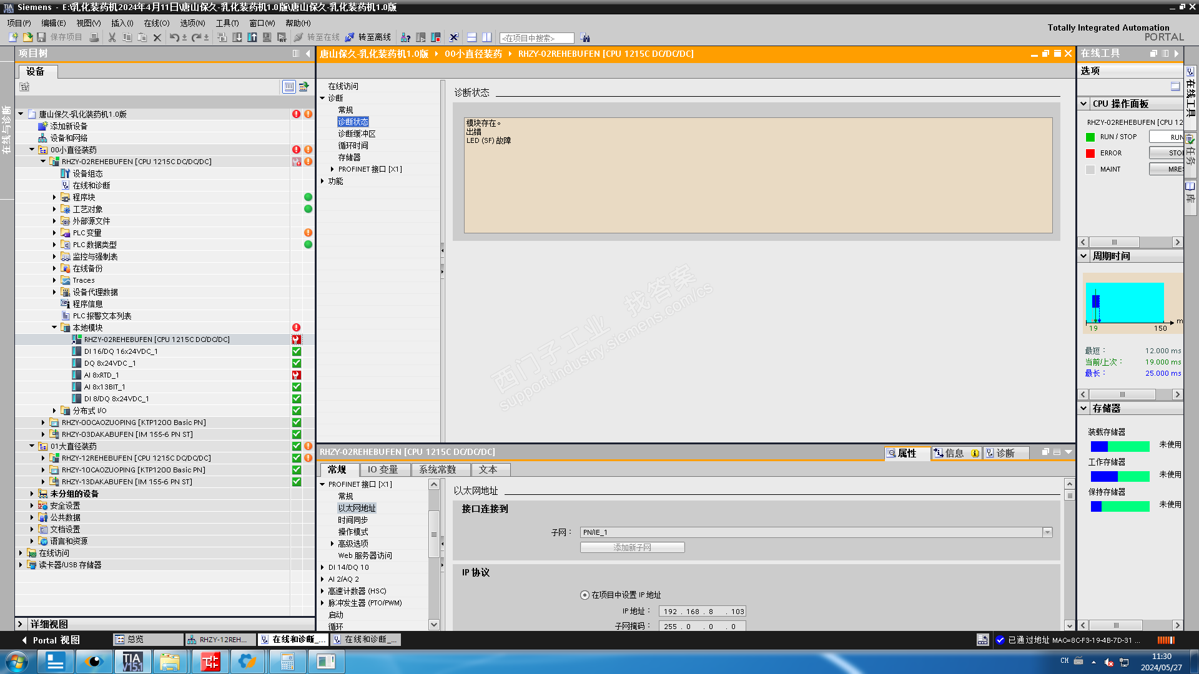
Task: Click the 添加新子网 button
Action: 632,547
